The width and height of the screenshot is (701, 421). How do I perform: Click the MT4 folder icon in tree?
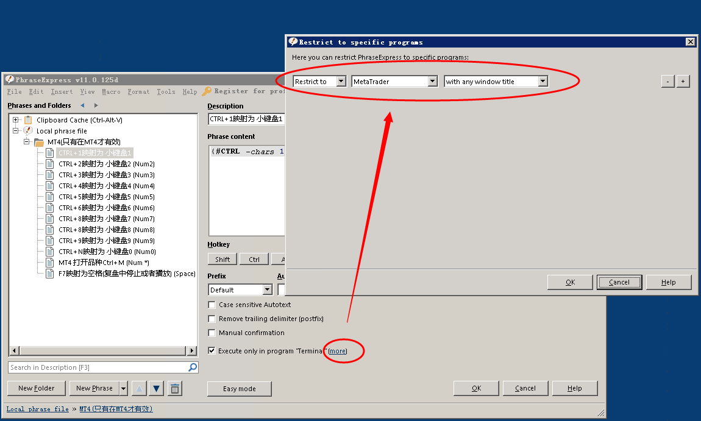click(40, 142)
